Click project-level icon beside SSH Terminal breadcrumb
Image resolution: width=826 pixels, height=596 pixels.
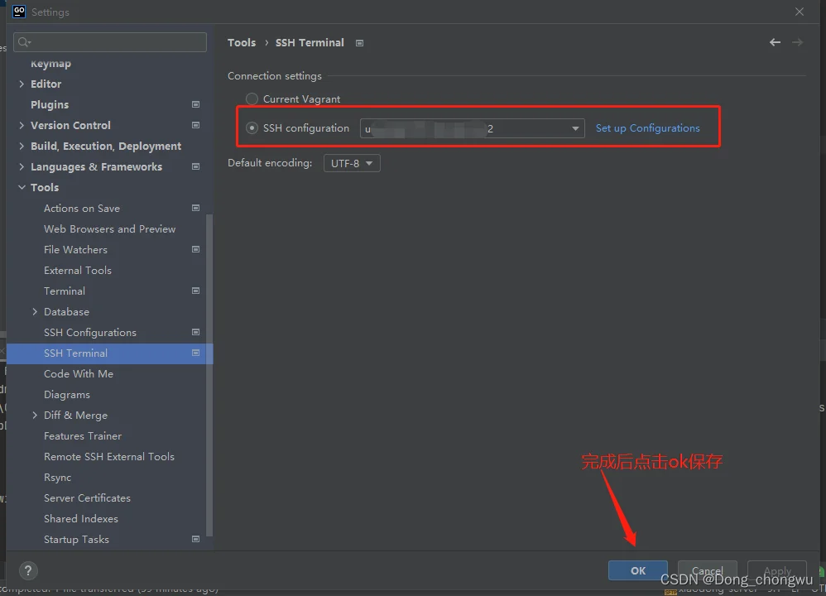click(359, 42)
